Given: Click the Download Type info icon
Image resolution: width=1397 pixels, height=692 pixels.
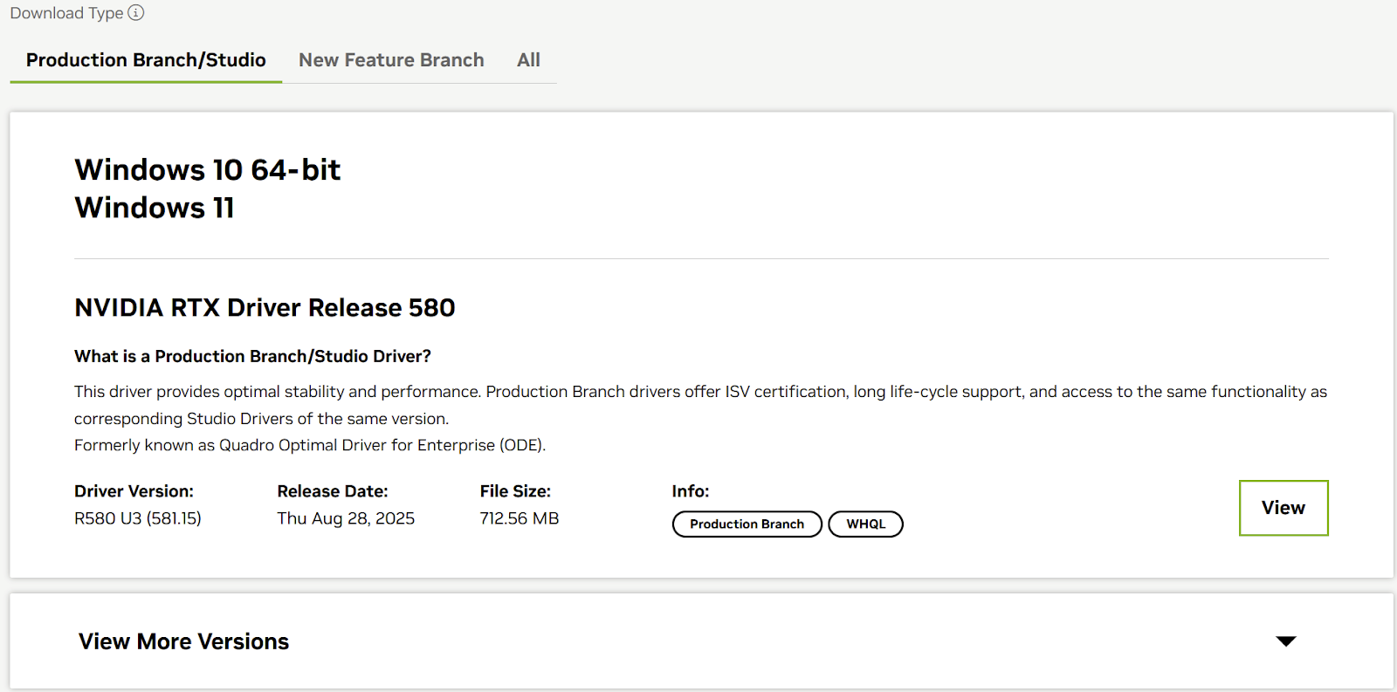Looking at the screenshot, I should [x=136, y=13].
